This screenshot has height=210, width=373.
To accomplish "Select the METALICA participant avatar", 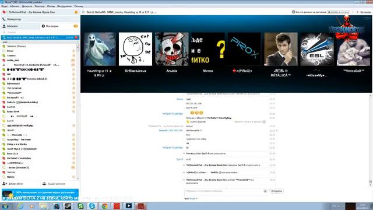I will coord(281,49).
